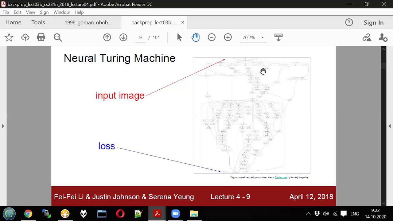The height and width of the screenshot is (221, 393).
Task: Open Opera browser from taskbar
Action: point(120,214)
